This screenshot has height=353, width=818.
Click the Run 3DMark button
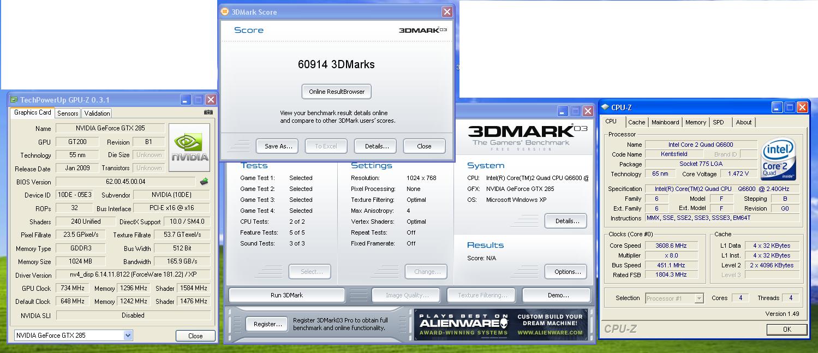[x=286, y=295]
